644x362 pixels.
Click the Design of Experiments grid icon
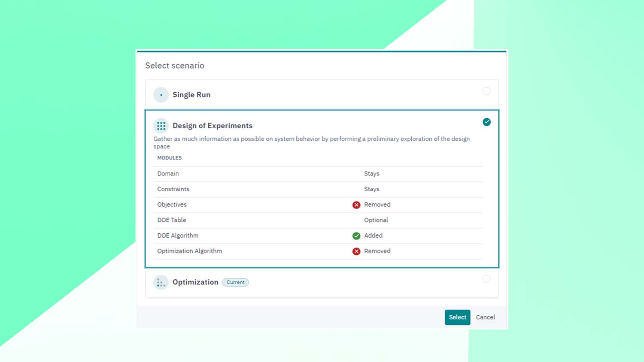point(161,126)
